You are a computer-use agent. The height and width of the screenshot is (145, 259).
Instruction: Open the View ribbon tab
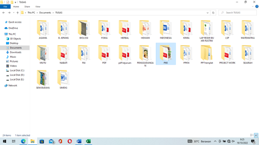37,6
